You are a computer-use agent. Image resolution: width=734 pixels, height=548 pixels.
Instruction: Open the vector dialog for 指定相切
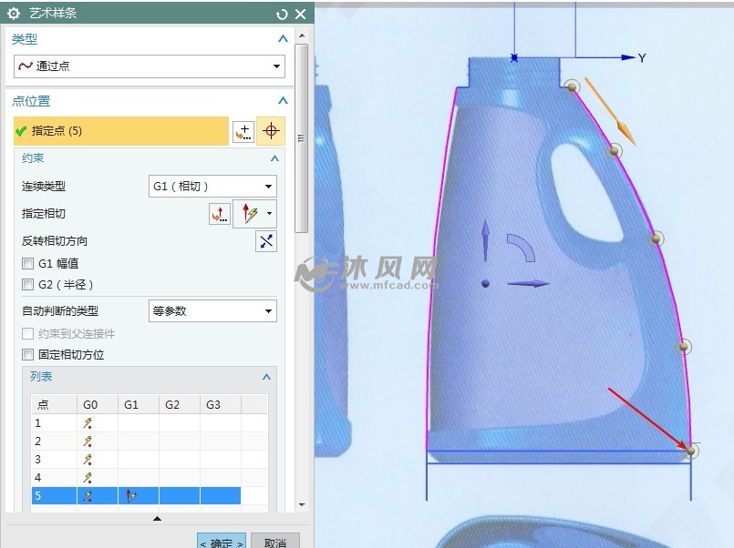coord(220,214)
